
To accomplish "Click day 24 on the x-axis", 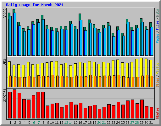I will point(118,123).
